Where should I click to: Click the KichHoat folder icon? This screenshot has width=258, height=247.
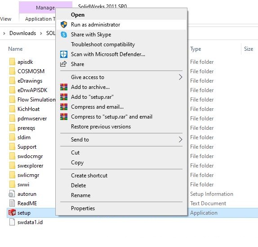(12, 109)
